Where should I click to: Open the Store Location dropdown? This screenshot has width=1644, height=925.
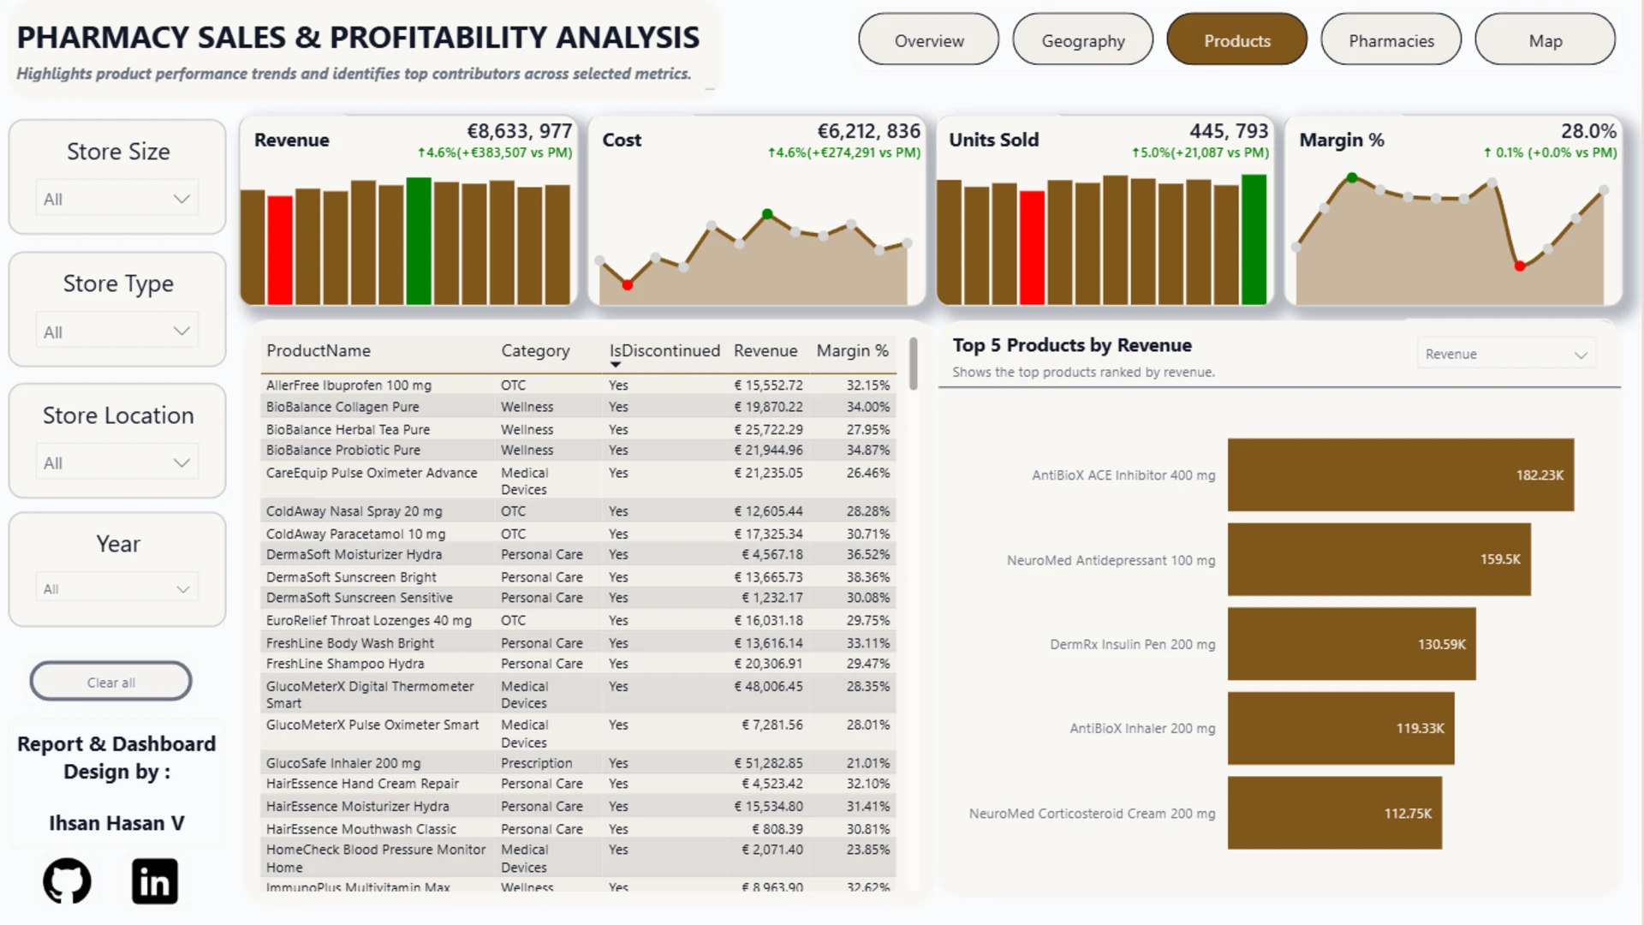pyautogui.click(x=117, y=462)
